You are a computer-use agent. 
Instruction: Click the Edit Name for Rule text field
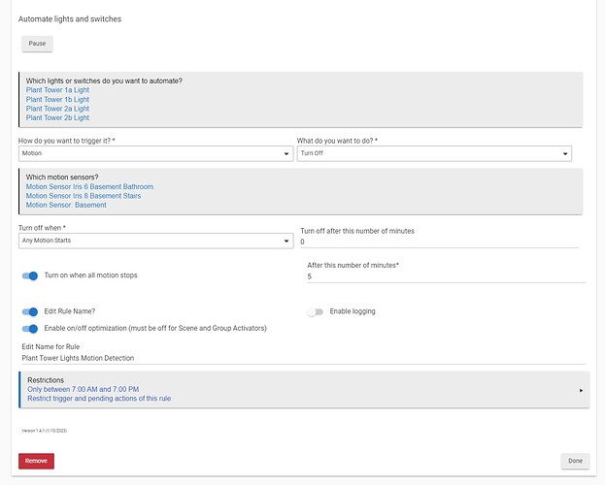[301, 358]
